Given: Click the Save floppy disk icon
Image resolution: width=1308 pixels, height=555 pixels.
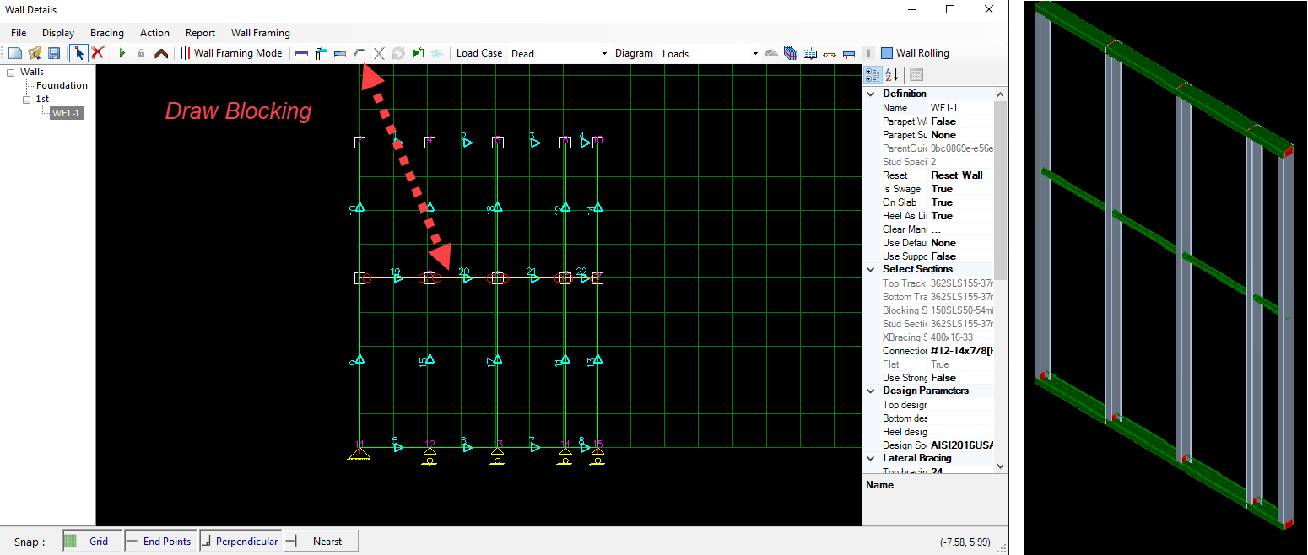Looking at the screenshot, I should [x=53, y=53].
